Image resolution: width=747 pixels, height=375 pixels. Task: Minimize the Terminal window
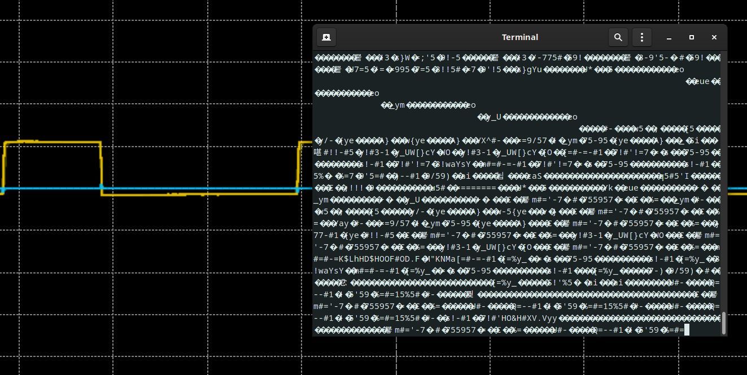tap(669, 37)
